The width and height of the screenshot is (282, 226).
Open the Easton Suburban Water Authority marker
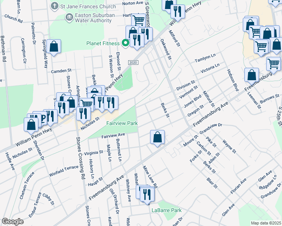click(69, 17)
